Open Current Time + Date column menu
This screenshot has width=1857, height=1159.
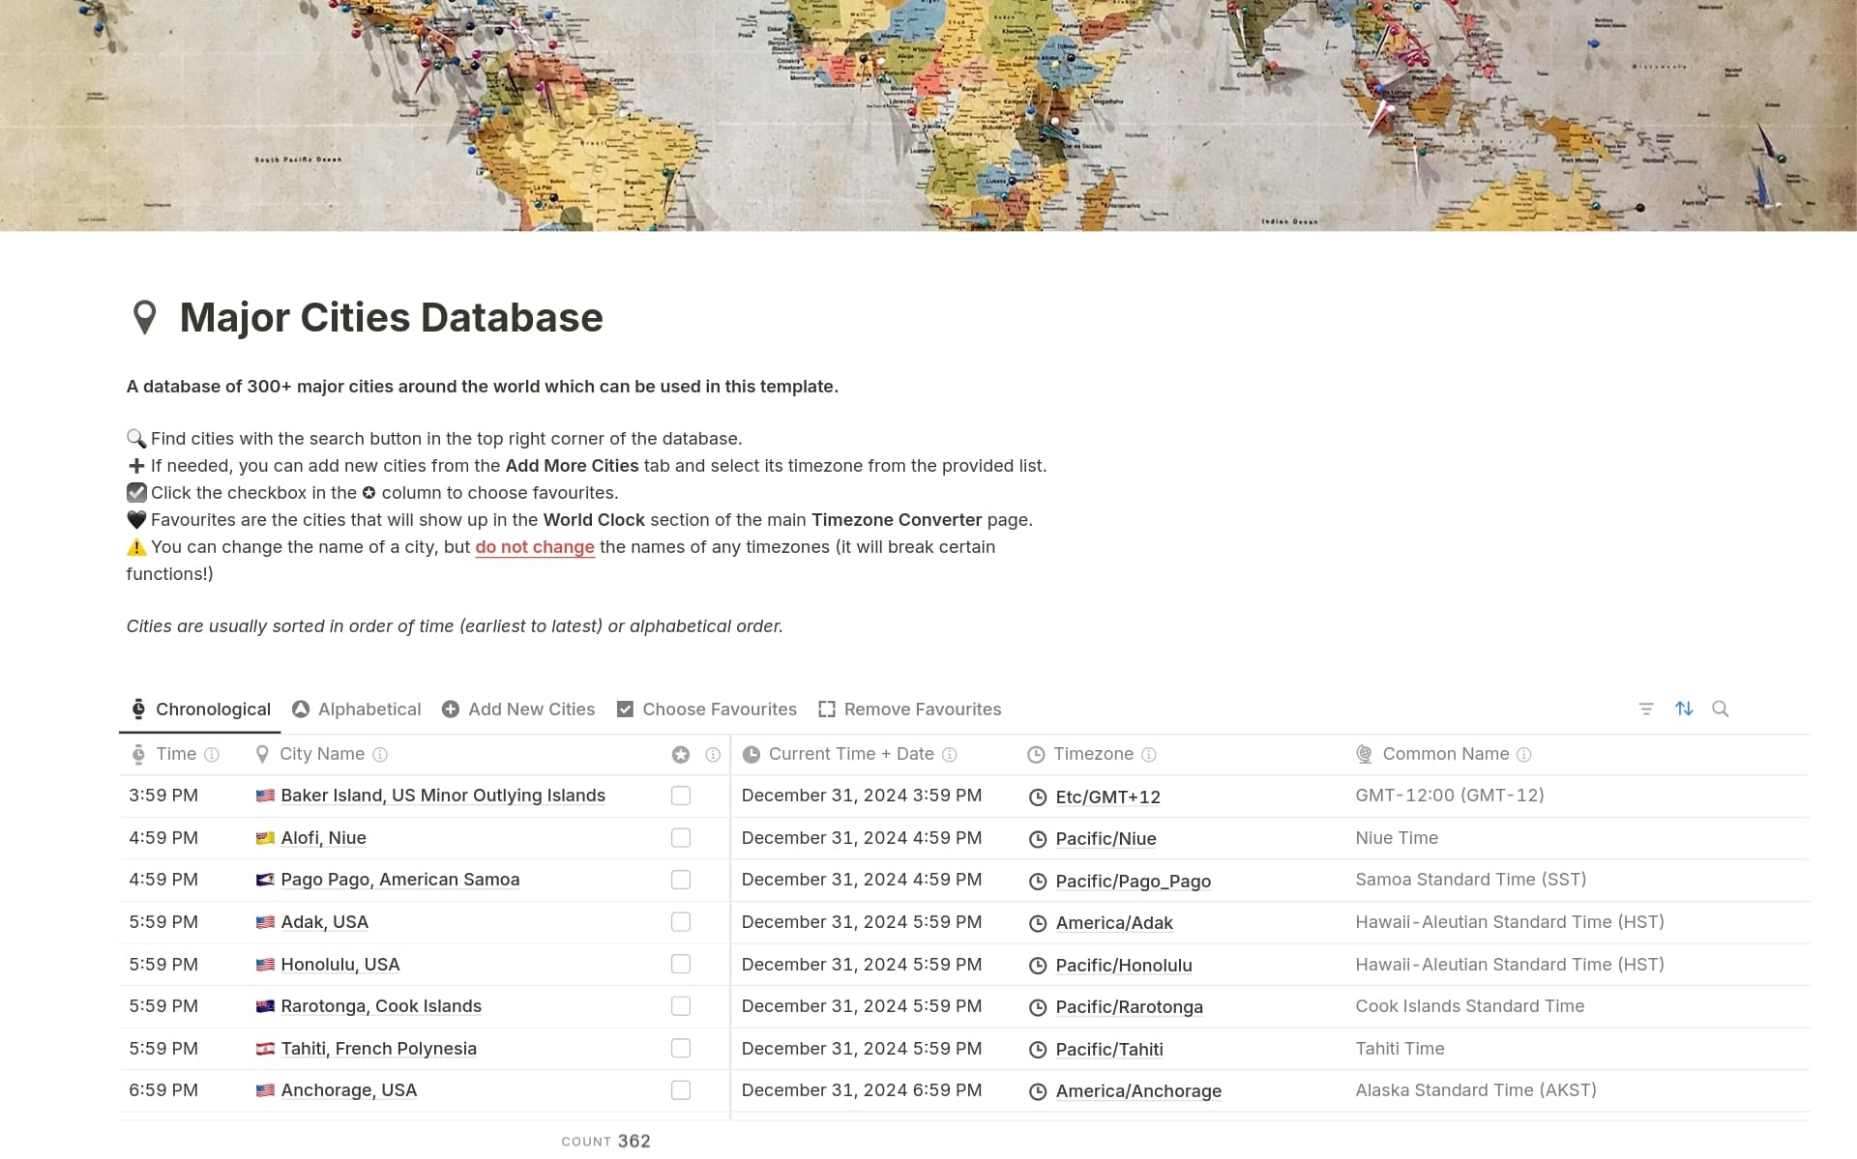(x=851, y=754)
